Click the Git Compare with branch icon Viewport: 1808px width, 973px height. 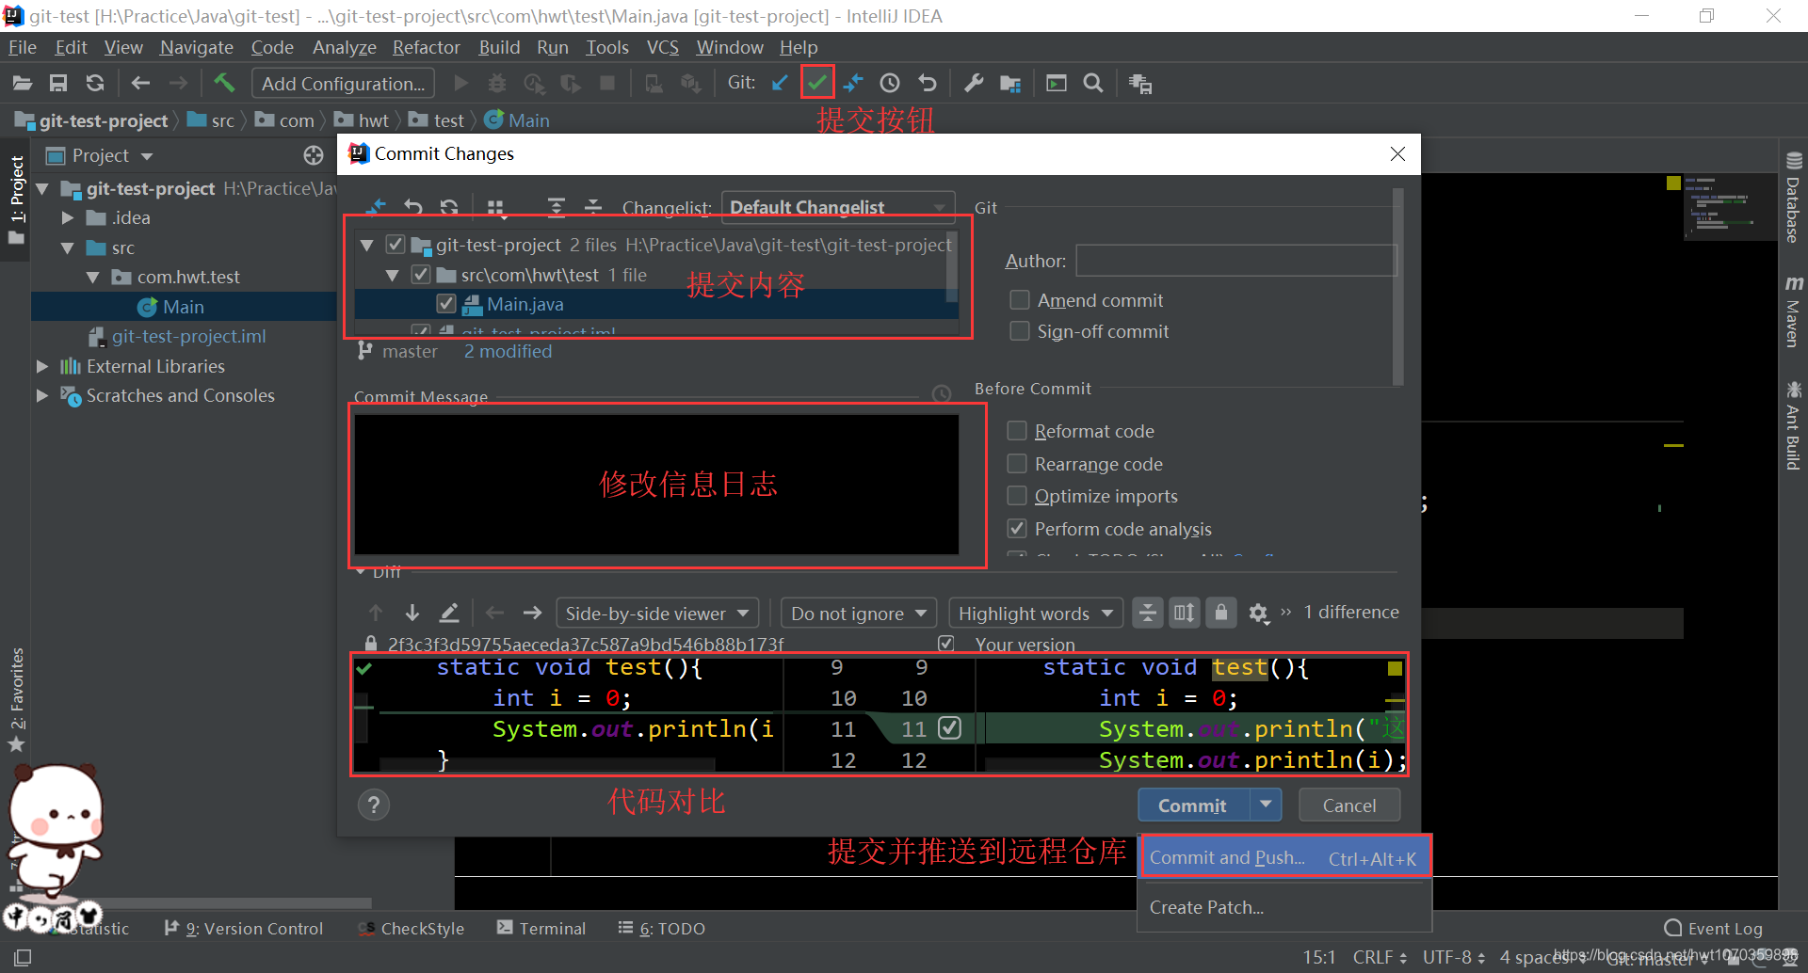(x=853, y=83)
